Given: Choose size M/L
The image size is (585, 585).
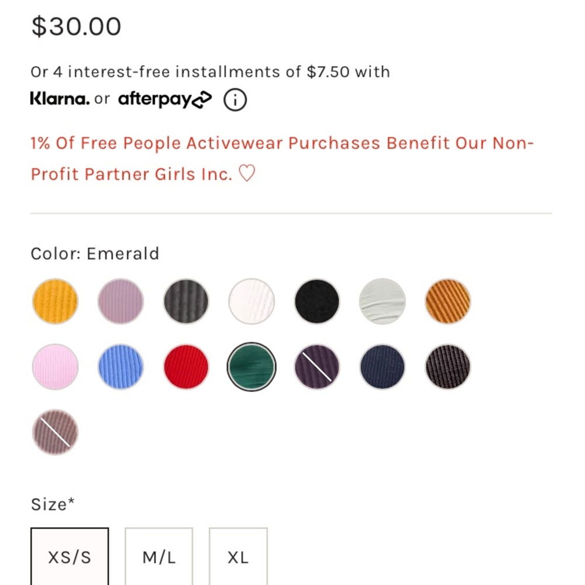Looking at the screenshot, I should (159, 557).
